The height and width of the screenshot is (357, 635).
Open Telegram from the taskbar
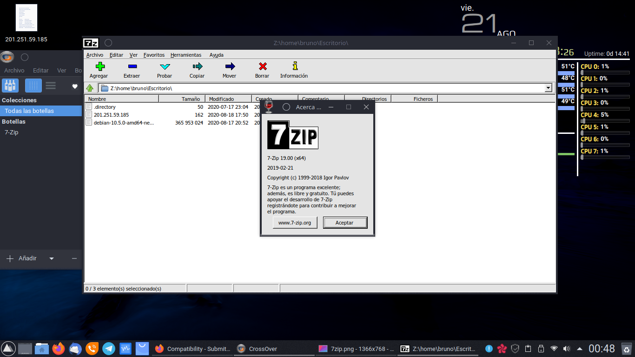click(x=109, y=348)
